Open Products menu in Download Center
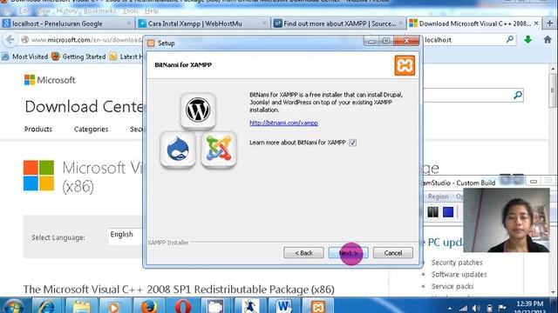This screenshot has width=558, height=313. 38,130
